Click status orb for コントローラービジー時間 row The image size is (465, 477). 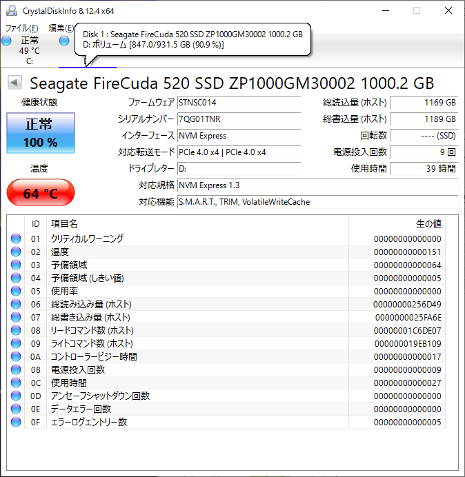16,356
